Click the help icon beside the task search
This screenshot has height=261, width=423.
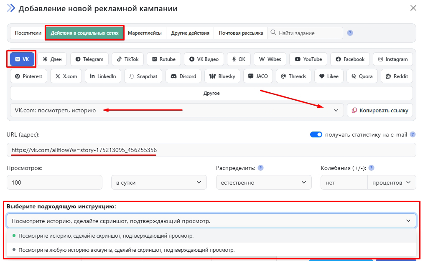pos(350,33)
